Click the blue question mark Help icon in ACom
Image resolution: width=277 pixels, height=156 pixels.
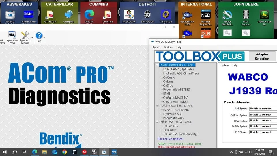[x=39, y=36]
